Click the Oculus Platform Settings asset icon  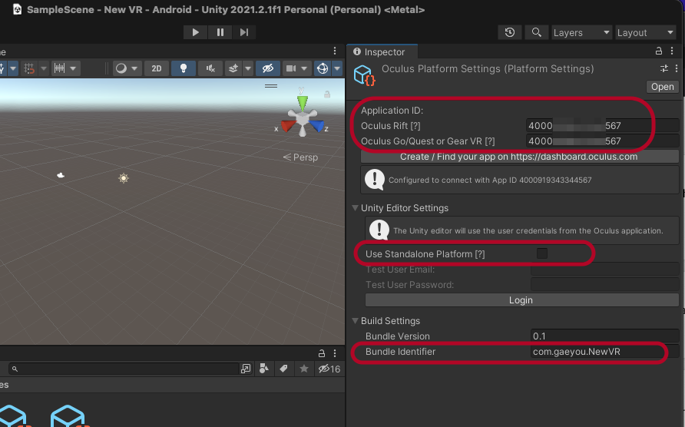coord(364,75)
